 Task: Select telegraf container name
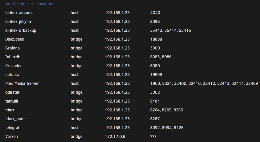[x=12, y=128]
